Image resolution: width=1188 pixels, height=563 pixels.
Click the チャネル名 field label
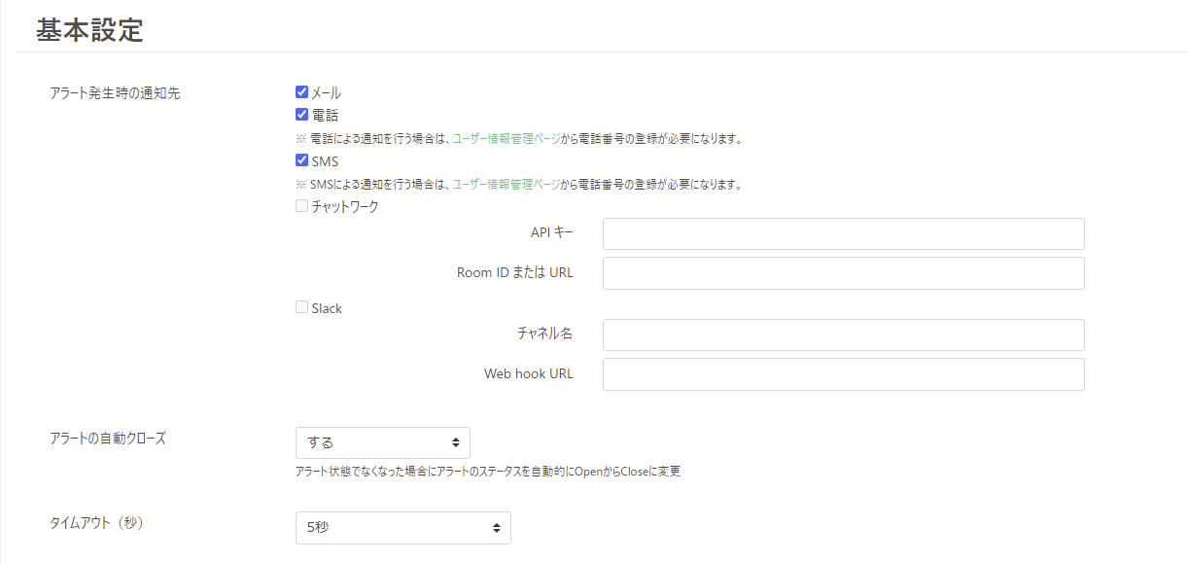pyautogui.click(x=544, y=334)
